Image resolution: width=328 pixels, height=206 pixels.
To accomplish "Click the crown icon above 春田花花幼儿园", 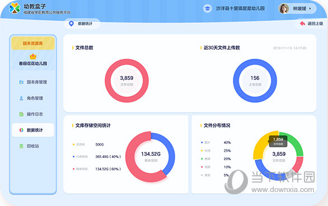I will (x=33, y=56).
